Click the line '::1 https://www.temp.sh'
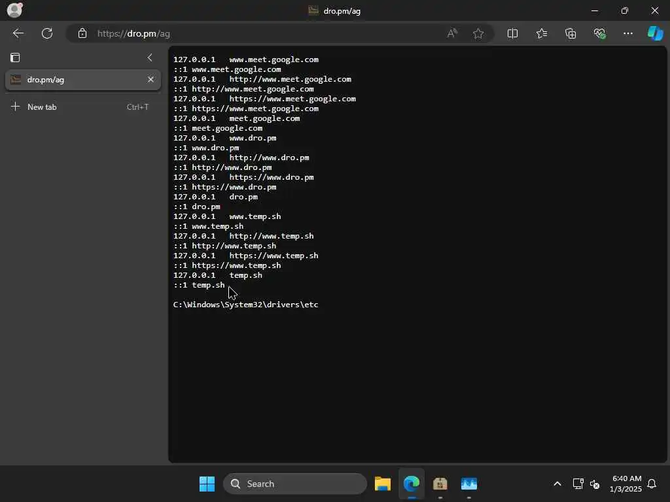 pos(227,265)
